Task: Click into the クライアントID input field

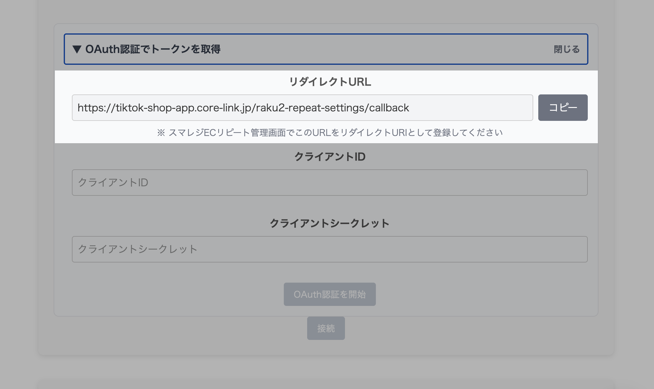Action: (x=330, y=183)
